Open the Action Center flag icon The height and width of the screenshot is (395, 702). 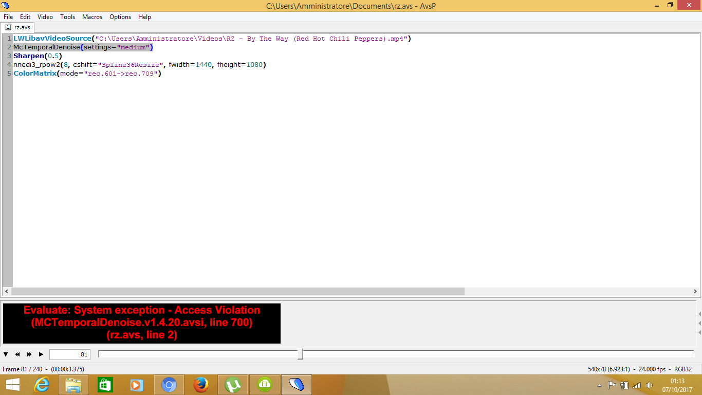tap(612, 385)
